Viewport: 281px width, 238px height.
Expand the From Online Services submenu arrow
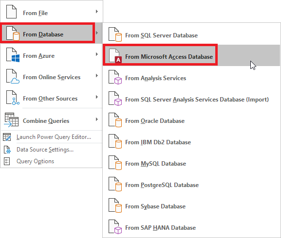tap(97, 76)
